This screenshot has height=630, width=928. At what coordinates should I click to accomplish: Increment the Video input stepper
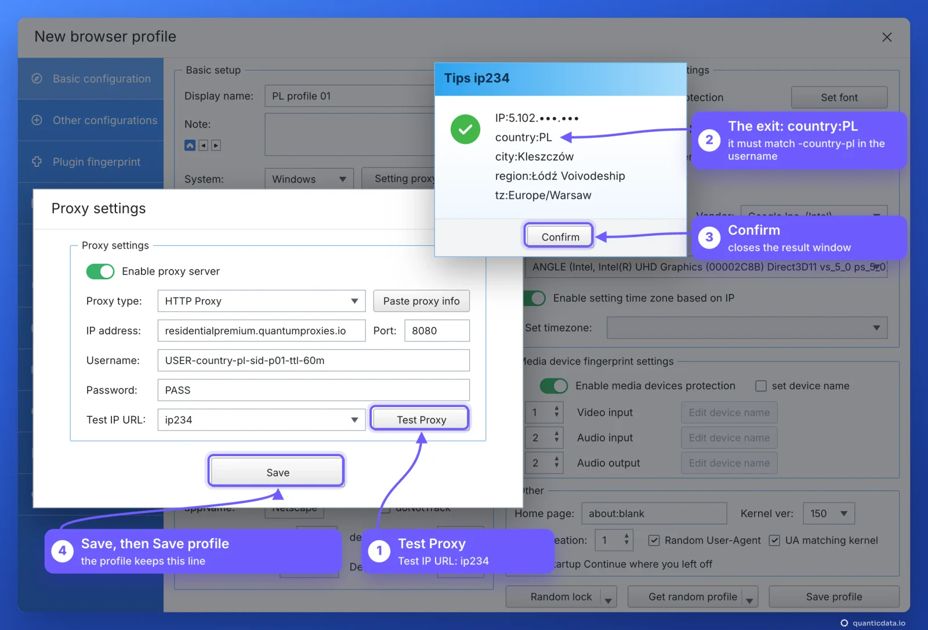coord(557,408)
